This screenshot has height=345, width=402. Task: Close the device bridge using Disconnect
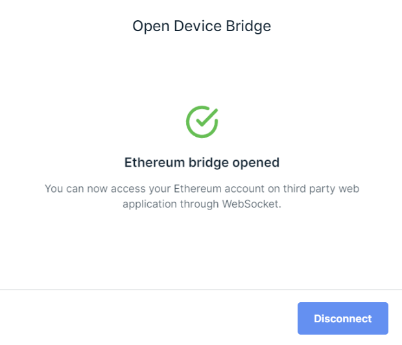tap(342, 318)
